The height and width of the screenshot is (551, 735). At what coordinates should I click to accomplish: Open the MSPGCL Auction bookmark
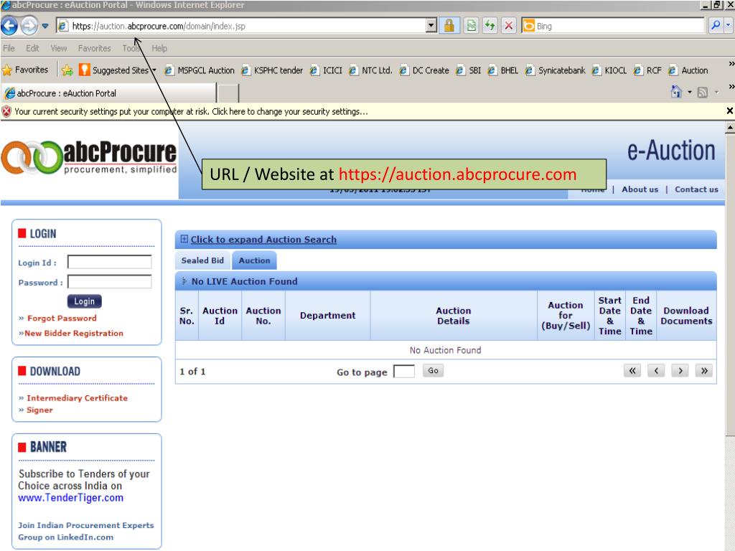coord(200,70)
